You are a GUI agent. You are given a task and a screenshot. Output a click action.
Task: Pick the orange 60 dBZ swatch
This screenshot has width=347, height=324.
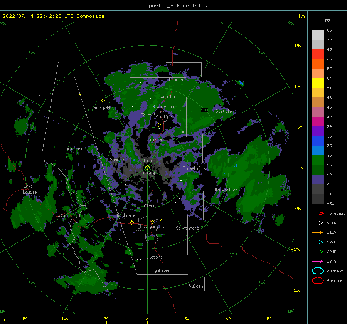tap(318, 64)
